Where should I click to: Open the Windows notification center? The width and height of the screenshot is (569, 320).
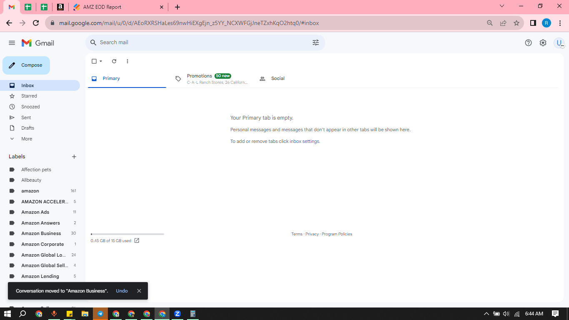555,314
